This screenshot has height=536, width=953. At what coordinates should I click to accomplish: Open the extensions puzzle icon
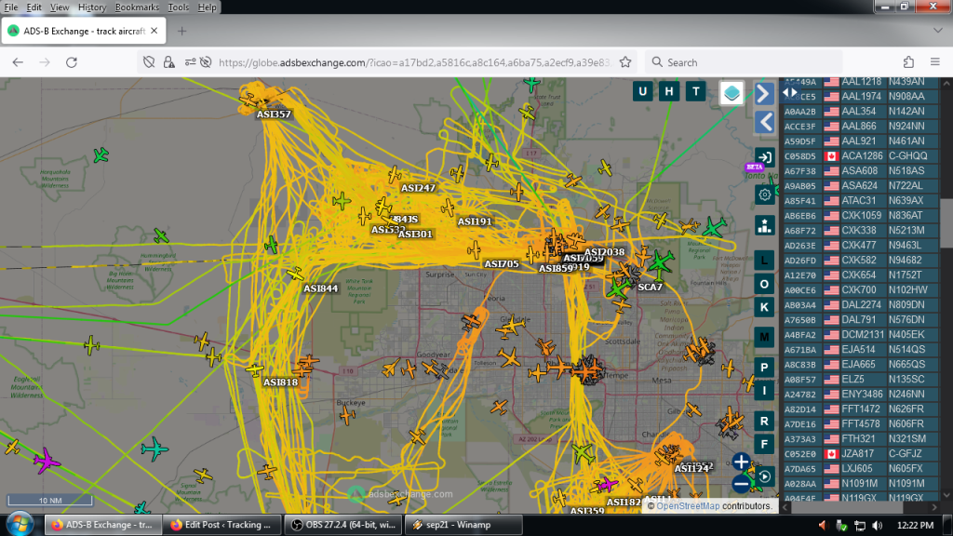[908, 62]
